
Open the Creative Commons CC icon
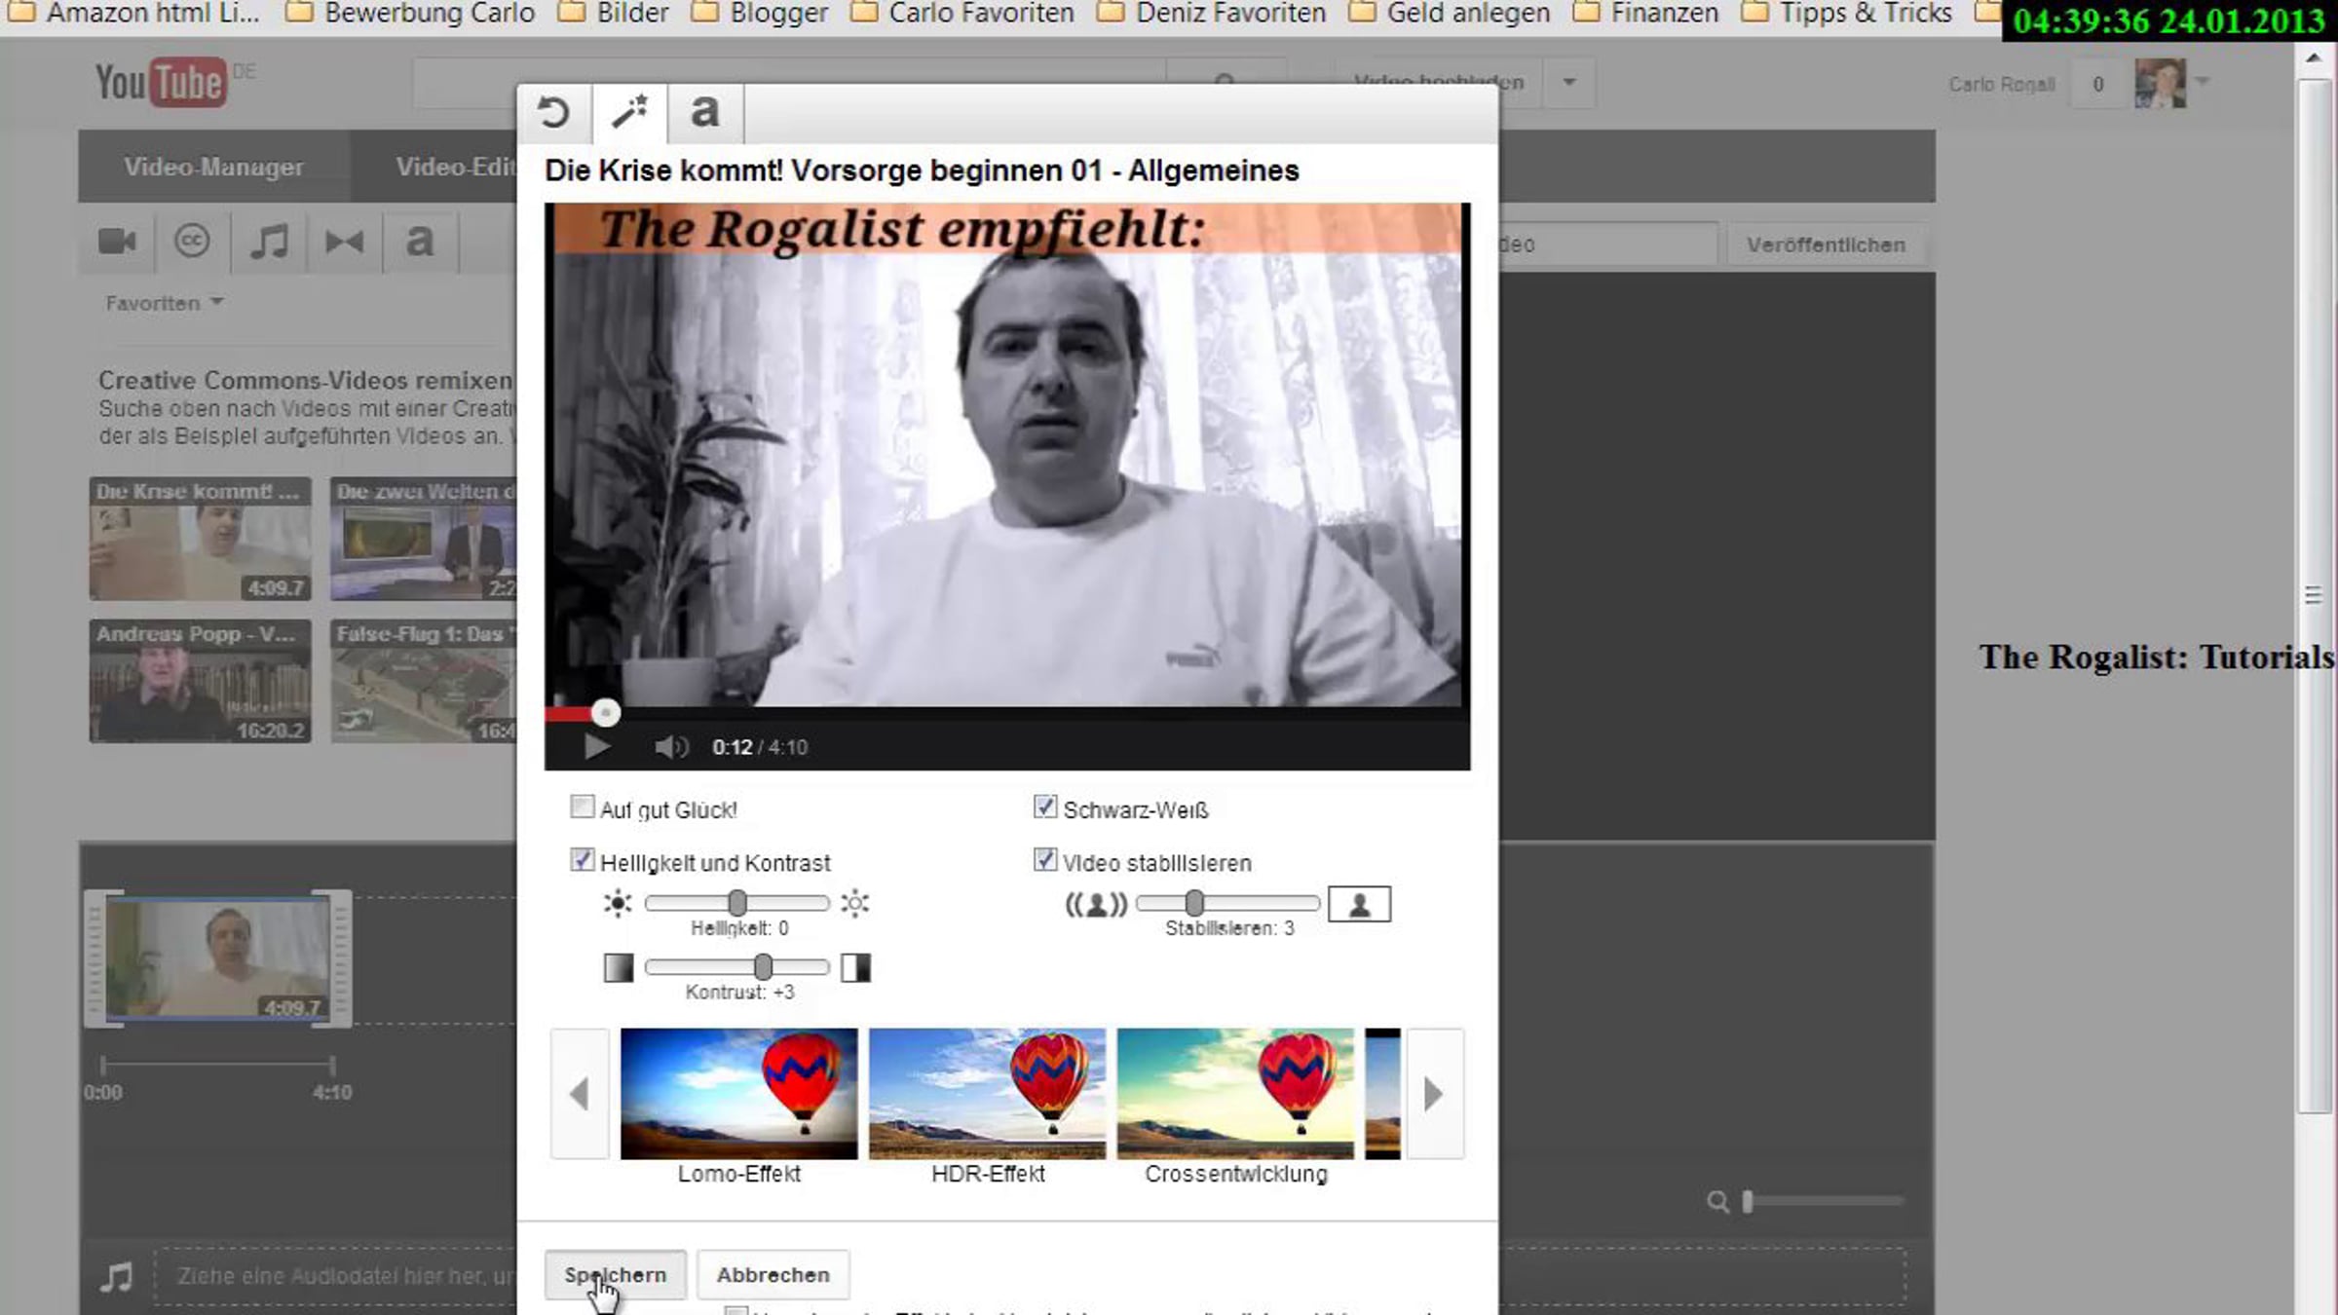click(x=192, y=241)
